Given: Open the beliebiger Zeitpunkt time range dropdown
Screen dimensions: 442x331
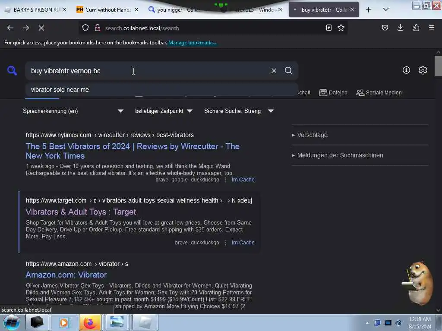Looking at the screenshot, I should click(x=164, y=111).
